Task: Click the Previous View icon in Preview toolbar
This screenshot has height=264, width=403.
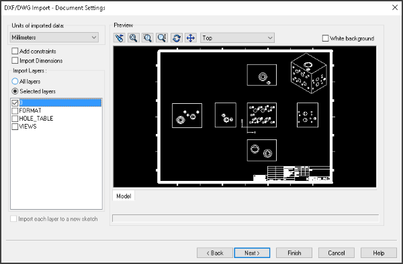Action: coord(120,38)
